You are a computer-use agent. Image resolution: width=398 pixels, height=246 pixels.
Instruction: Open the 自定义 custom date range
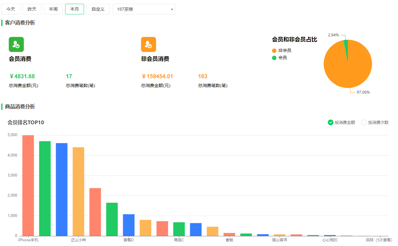point(98,9)
